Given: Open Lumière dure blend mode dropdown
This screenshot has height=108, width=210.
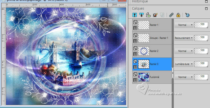Looking at the screenshot, I should [x=184, y=64].
